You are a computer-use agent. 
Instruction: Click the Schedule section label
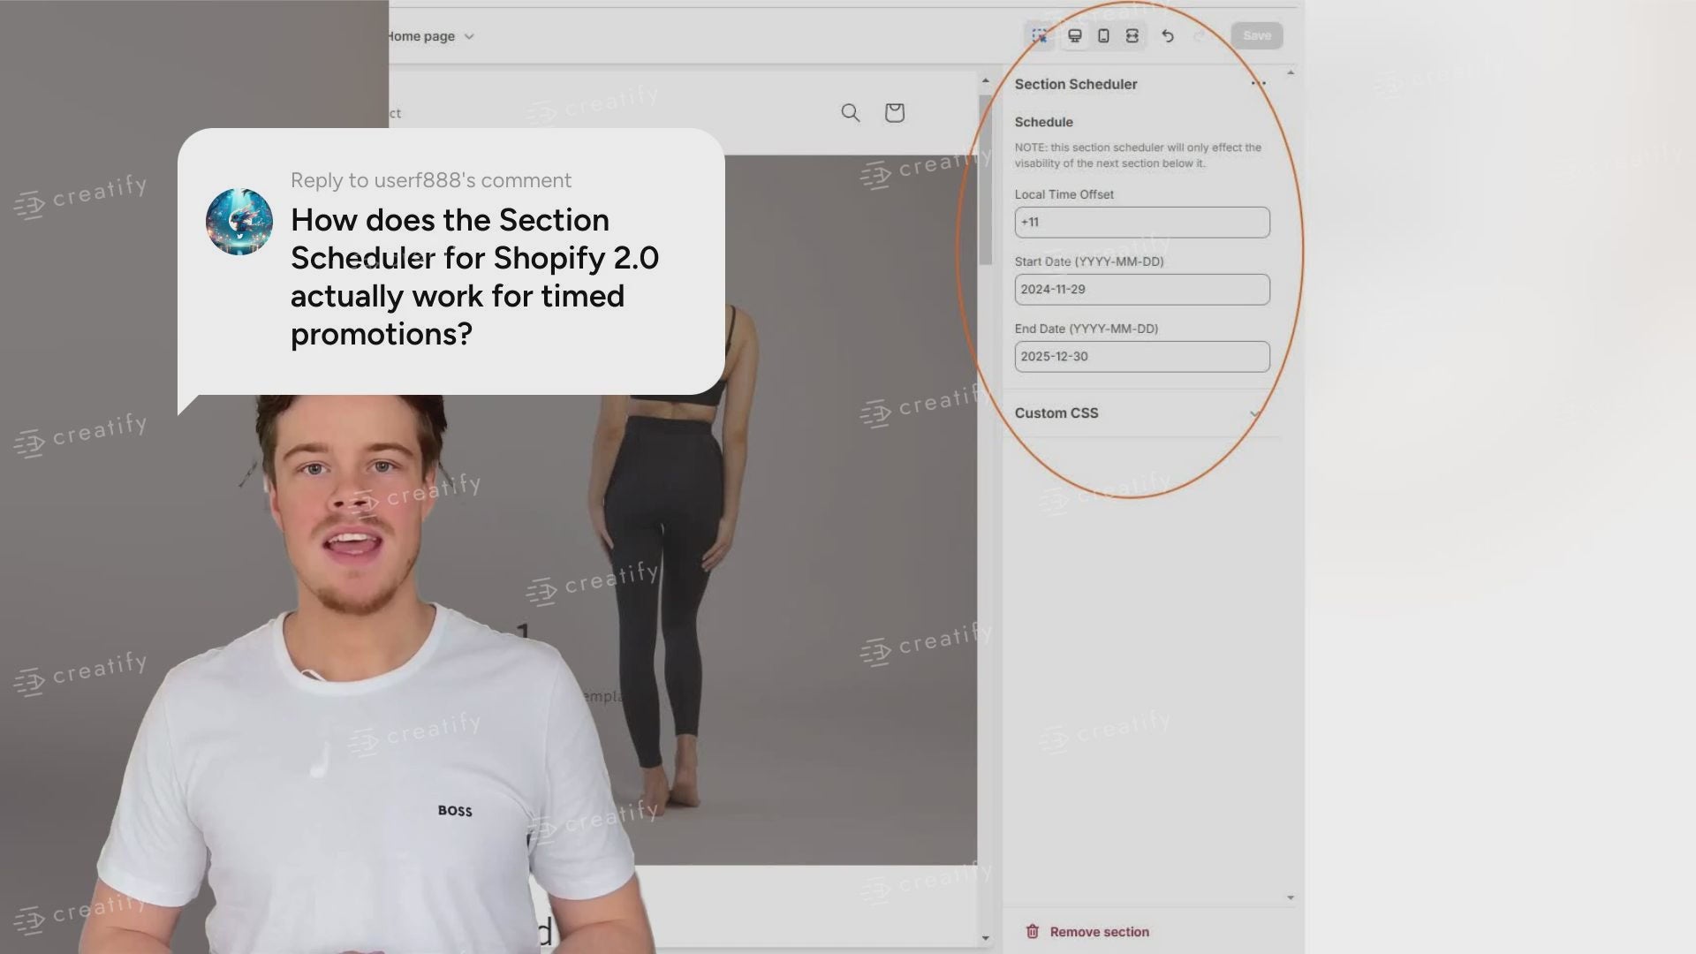[1042, 121]
